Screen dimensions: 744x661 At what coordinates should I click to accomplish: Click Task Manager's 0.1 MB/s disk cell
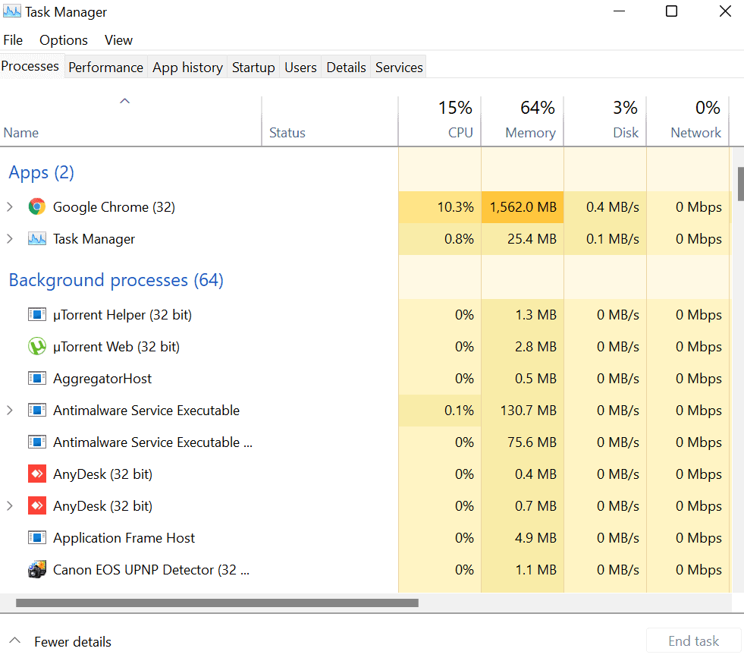coord(605,239)
